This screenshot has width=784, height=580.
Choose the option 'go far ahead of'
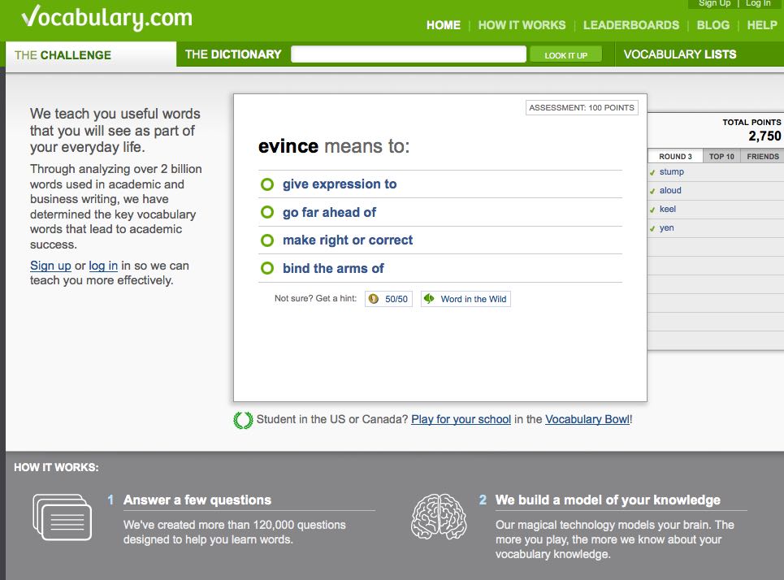[x=329, y=213]
